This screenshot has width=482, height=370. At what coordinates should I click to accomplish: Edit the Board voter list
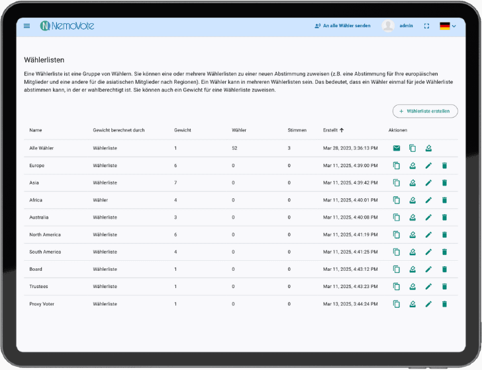pyautogui.click(x=428, y=270)
